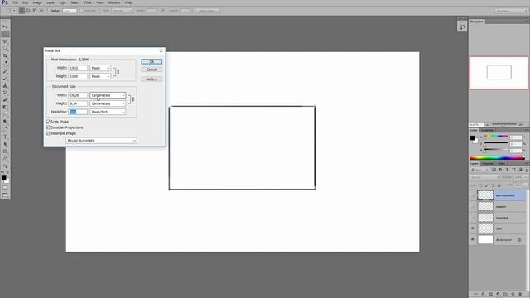
Task: Select the Eyedropper tool
Action: coord(5,63)
